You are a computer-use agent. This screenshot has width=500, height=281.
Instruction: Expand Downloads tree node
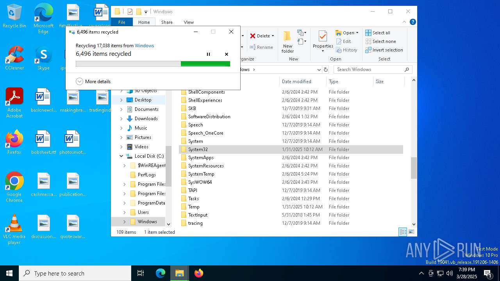(x=121, y=119)
